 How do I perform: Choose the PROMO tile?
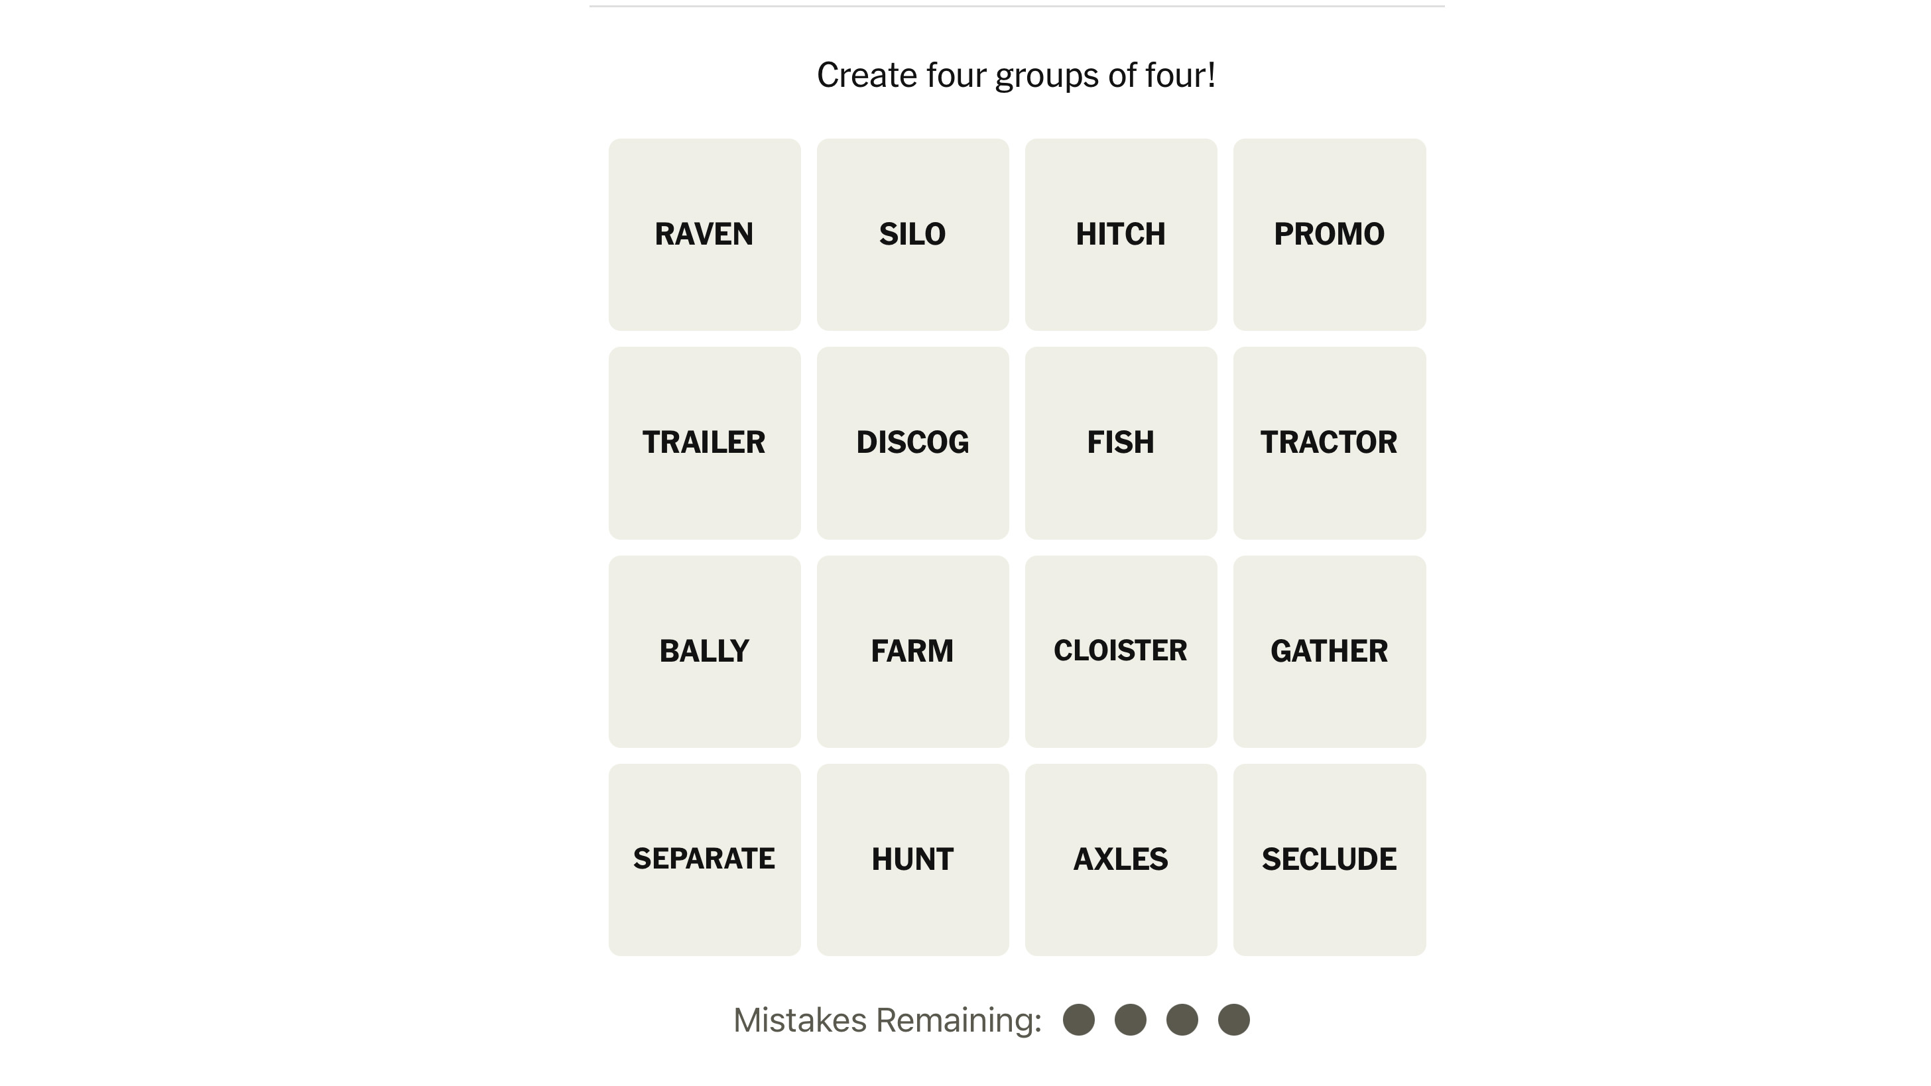click(x=1329, y=235)
